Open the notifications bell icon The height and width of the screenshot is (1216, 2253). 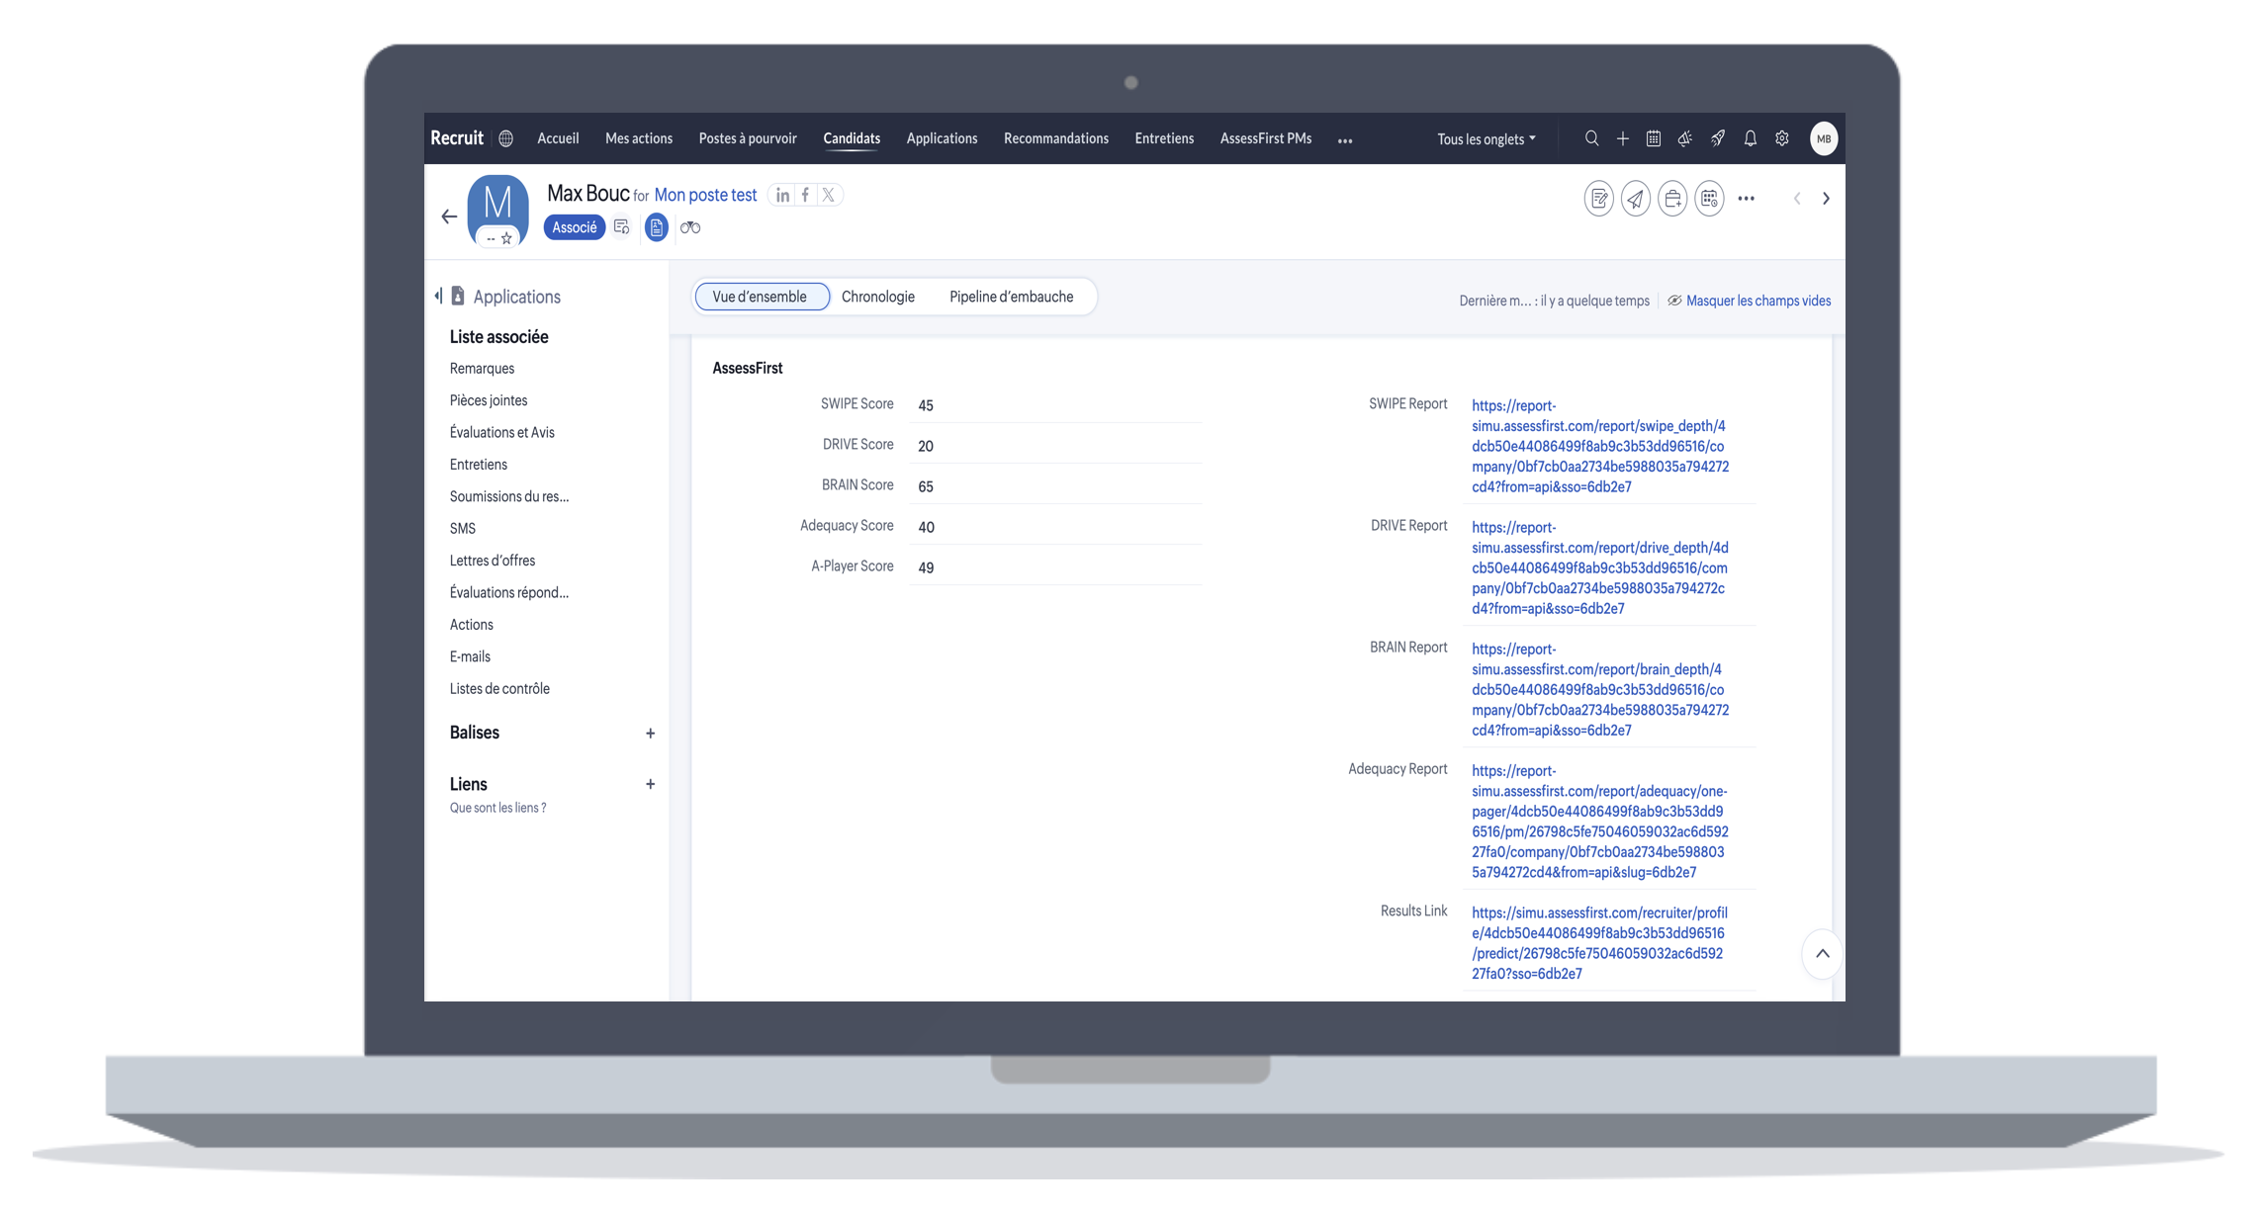(1750, 138)
